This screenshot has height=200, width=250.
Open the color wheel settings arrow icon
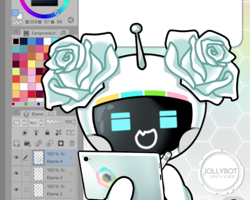(71, 20)
